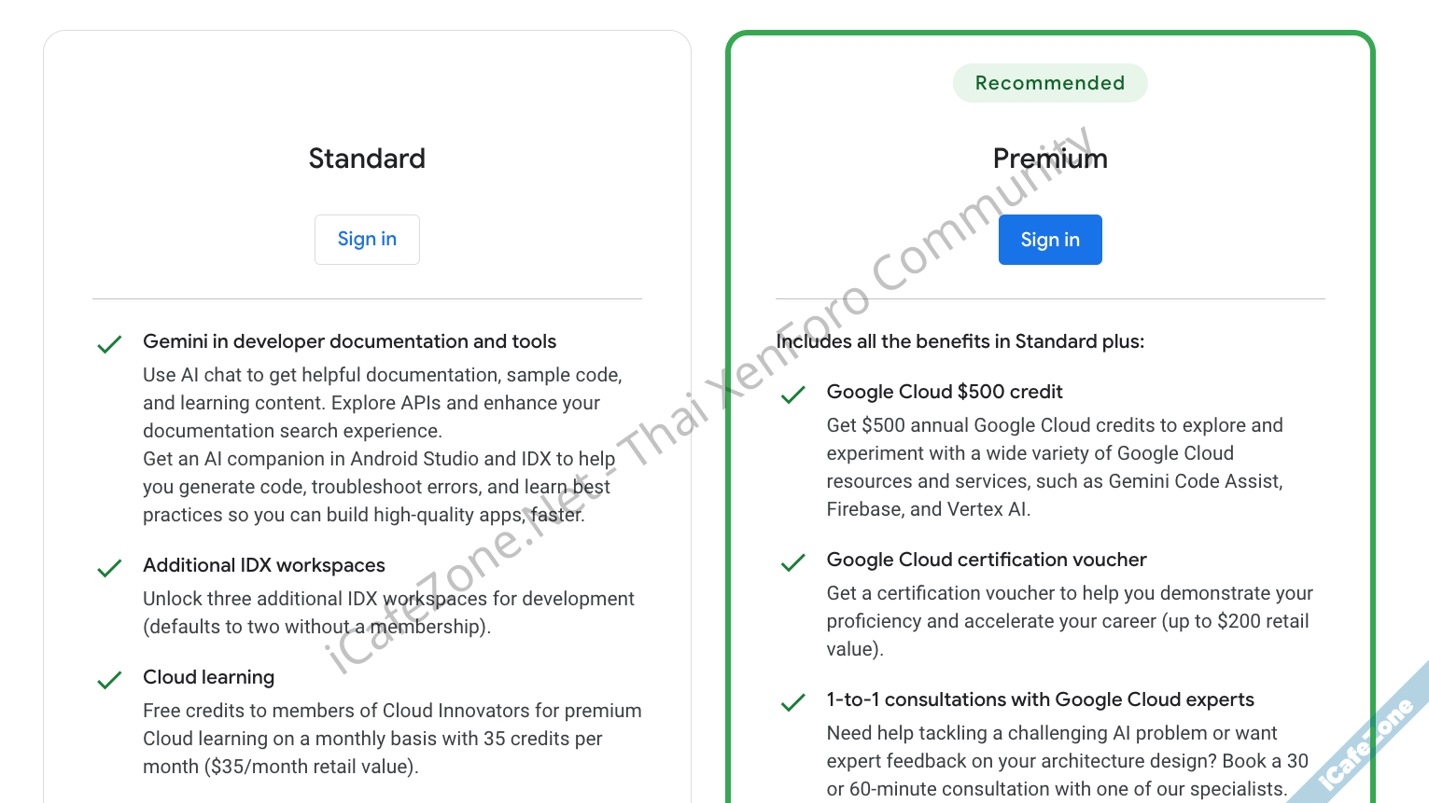Click the 'Cloud learning' feature heading
The image size is (1429, 803).
click(209, 677)
